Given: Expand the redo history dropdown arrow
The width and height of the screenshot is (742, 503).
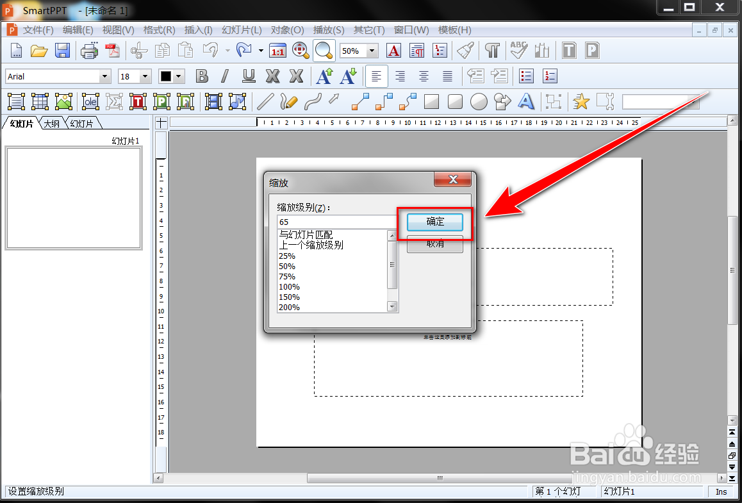Looking at the screenshot, I should click(261, 51).
